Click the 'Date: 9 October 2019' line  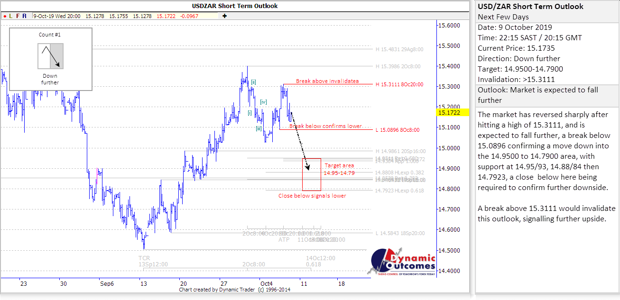(x=515, y=27)
